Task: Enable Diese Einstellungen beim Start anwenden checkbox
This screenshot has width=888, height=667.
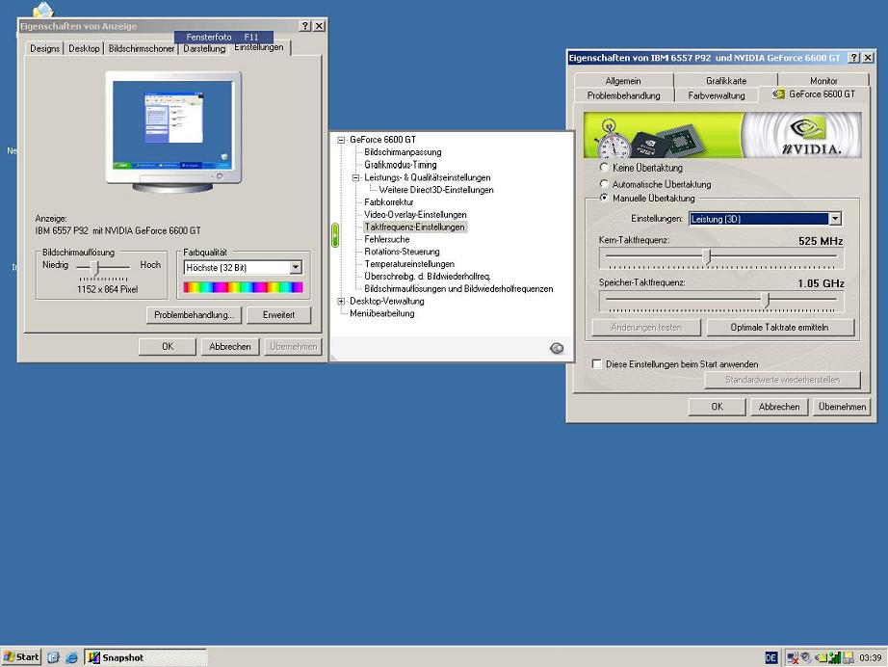Action: pyautogui.click(x=596, y=363)
